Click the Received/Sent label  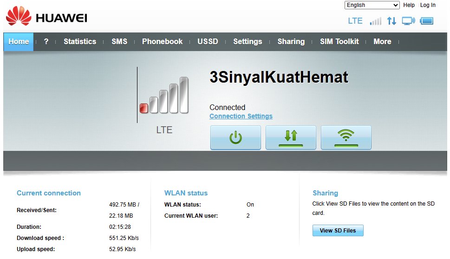36,210
